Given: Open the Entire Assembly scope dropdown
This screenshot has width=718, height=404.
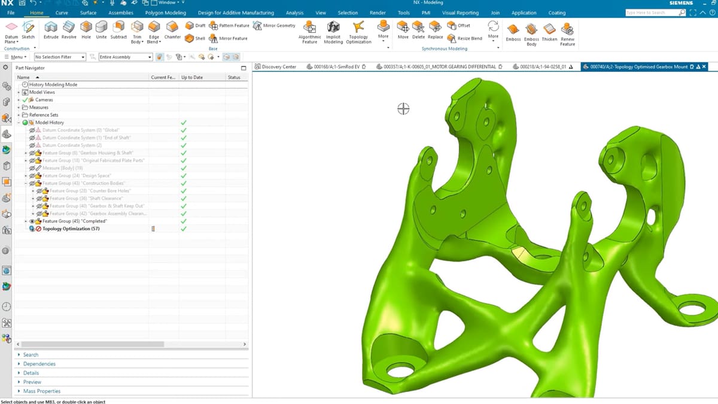Looking at the screenshot, I should [x=125, y=57].
